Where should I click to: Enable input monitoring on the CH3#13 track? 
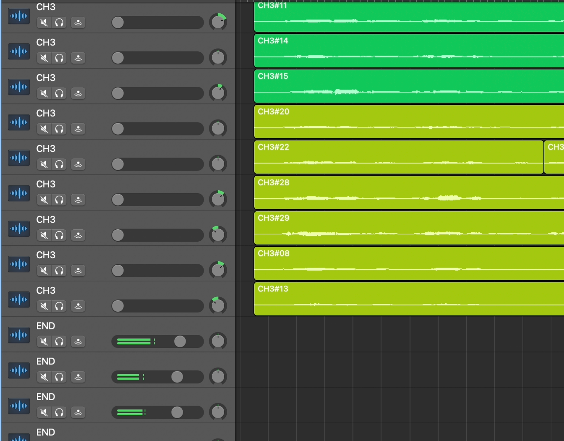coord(78,306)
